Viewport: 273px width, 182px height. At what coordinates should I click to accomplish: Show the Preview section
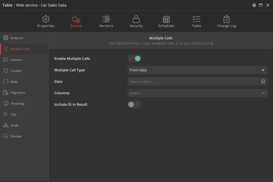click(x=16, y=136)
